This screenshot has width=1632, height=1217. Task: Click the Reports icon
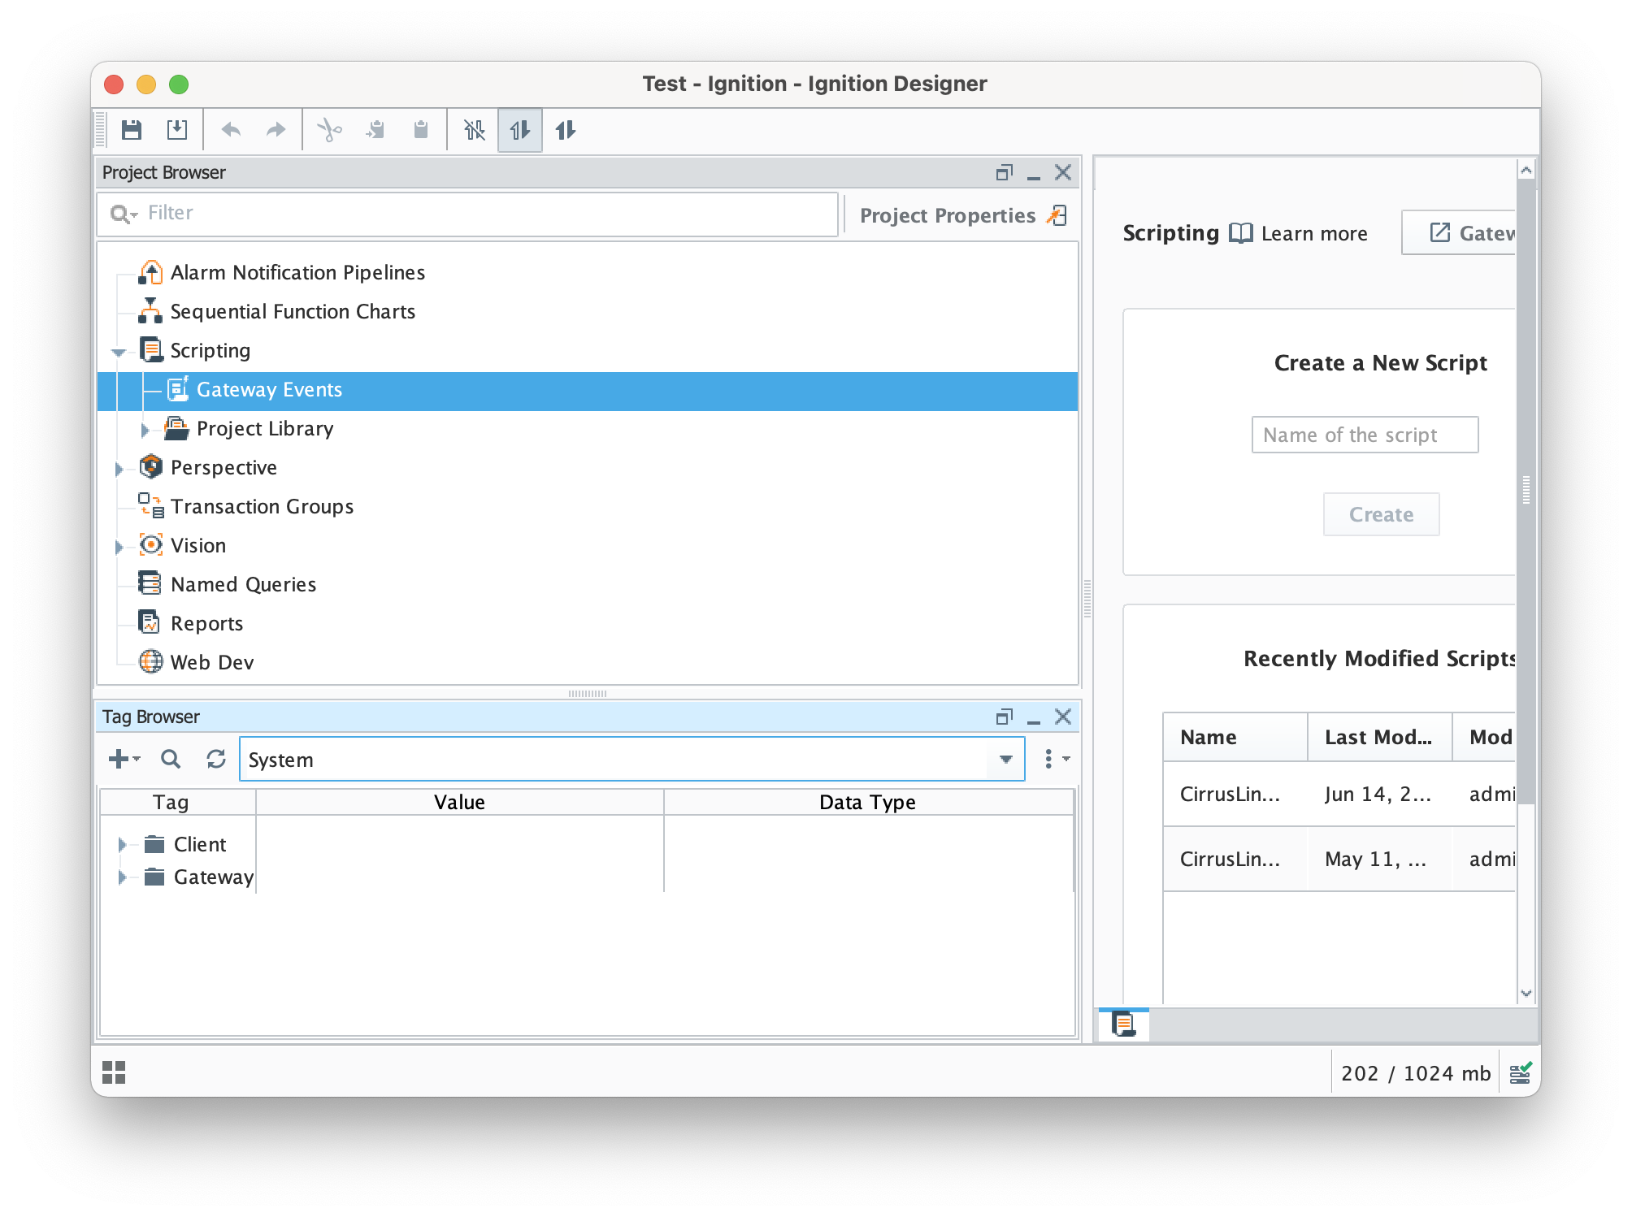(x=150, y=622)
